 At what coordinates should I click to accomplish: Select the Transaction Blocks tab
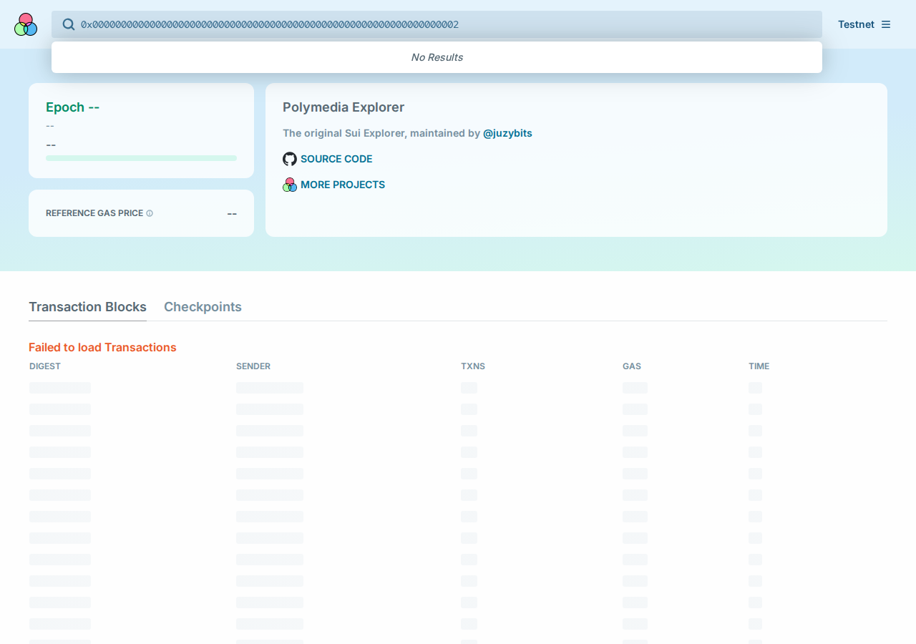click(x=87, y=307)
